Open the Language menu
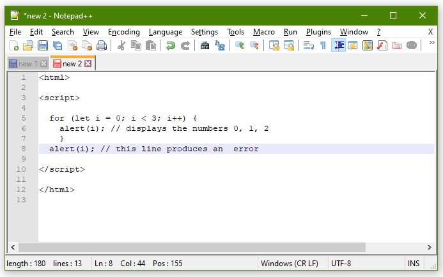Image resolution: width=443 pixels, height=277 pixels. coord(166,32)
